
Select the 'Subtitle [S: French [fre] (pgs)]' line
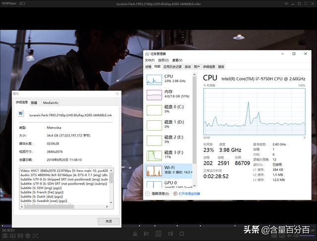(42, 193)
